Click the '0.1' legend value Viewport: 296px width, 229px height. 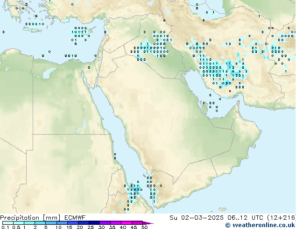5,227
